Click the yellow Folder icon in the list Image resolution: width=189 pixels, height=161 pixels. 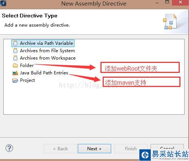15,66
